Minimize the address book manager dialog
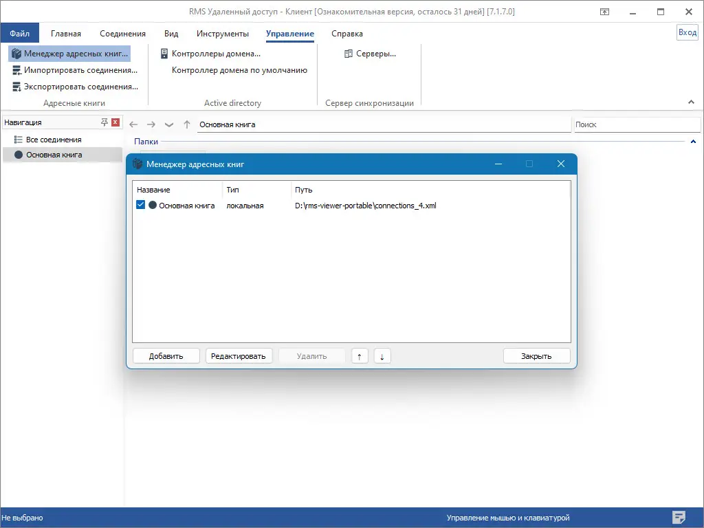 tap(498, 164)
